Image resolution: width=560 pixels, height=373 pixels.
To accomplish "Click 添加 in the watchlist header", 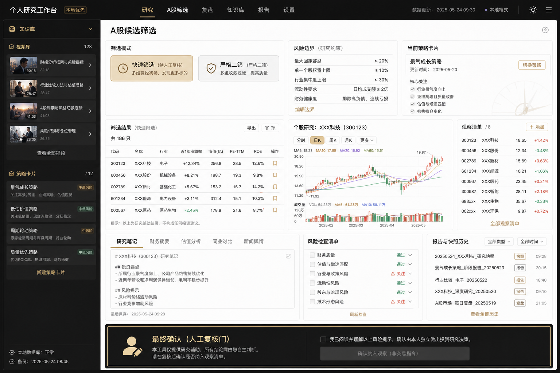I will click(x=537, y=127).
